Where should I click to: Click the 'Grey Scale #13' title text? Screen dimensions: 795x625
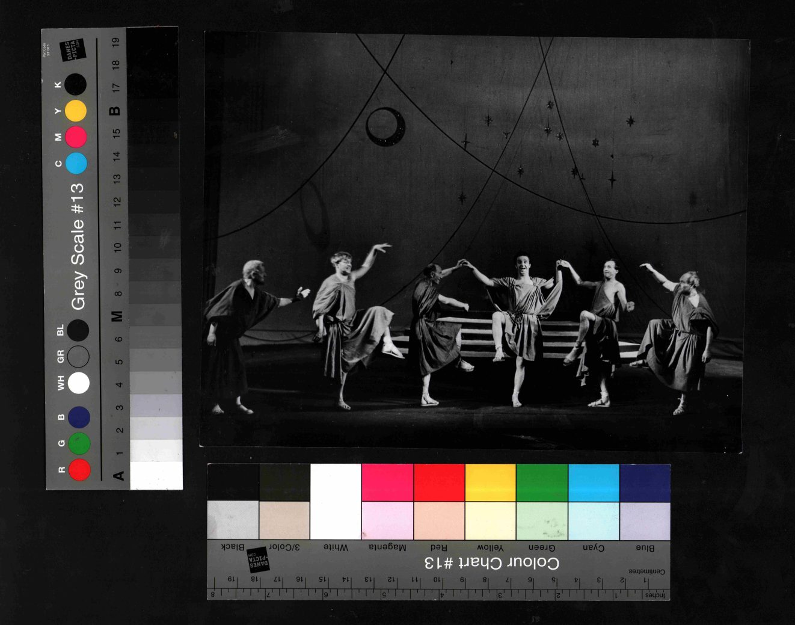(78, 247)
